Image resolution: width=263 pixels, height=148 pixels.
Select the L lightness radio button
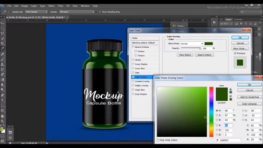tap(243, 111)
